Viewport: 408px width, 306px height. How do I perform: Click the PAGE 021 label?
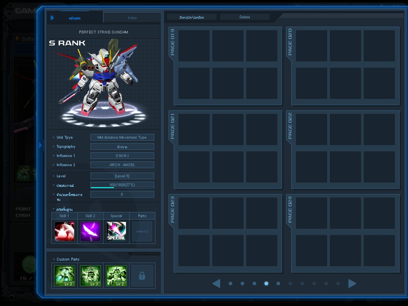[x=173, y=126]
